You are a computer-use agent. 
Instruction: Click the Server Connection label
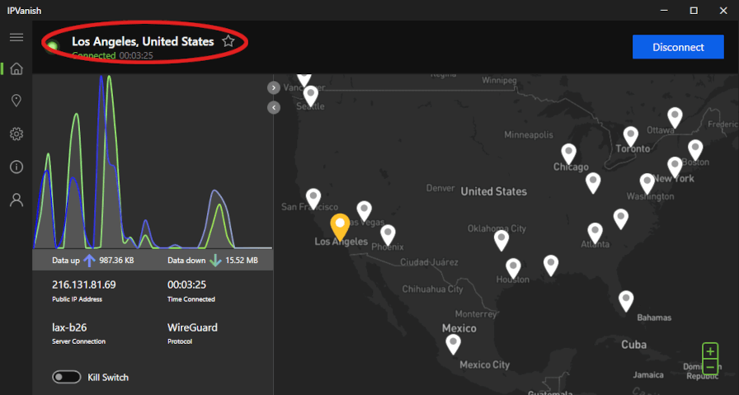tap(78, 341)
